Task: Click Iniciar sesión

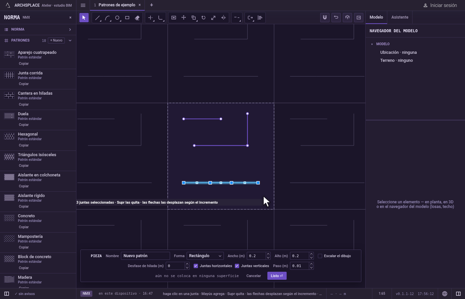Action: (x=440, y=5)
